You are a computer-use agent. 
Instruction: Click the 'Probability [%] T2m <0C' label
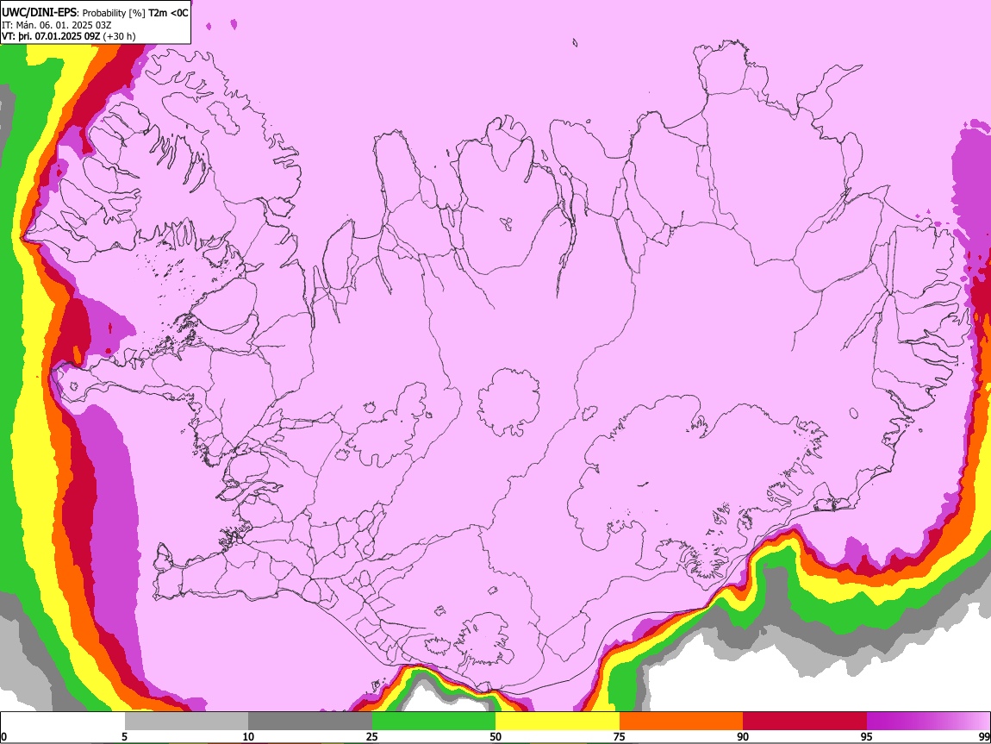[x=135, y=13]
